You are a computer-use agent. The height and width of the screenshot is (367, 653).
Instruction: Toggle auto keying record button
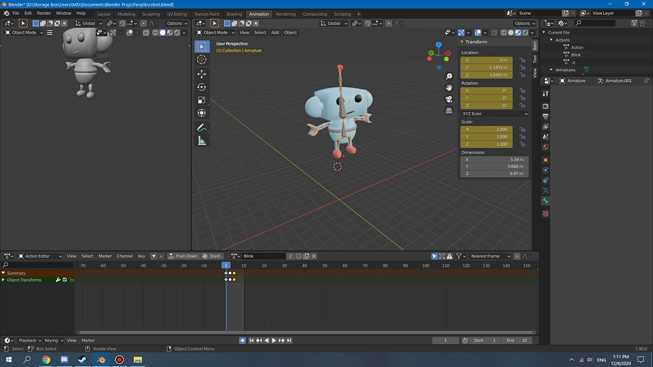click(242, 340)
